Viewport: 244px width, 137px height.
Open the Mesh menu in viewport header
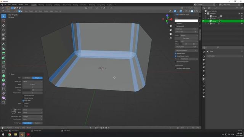pos(41,11)
